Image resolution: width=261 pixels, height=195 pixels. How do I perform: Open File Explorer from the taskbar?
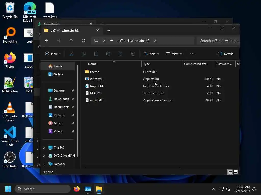pyautogui.click(x=99, y=189)
